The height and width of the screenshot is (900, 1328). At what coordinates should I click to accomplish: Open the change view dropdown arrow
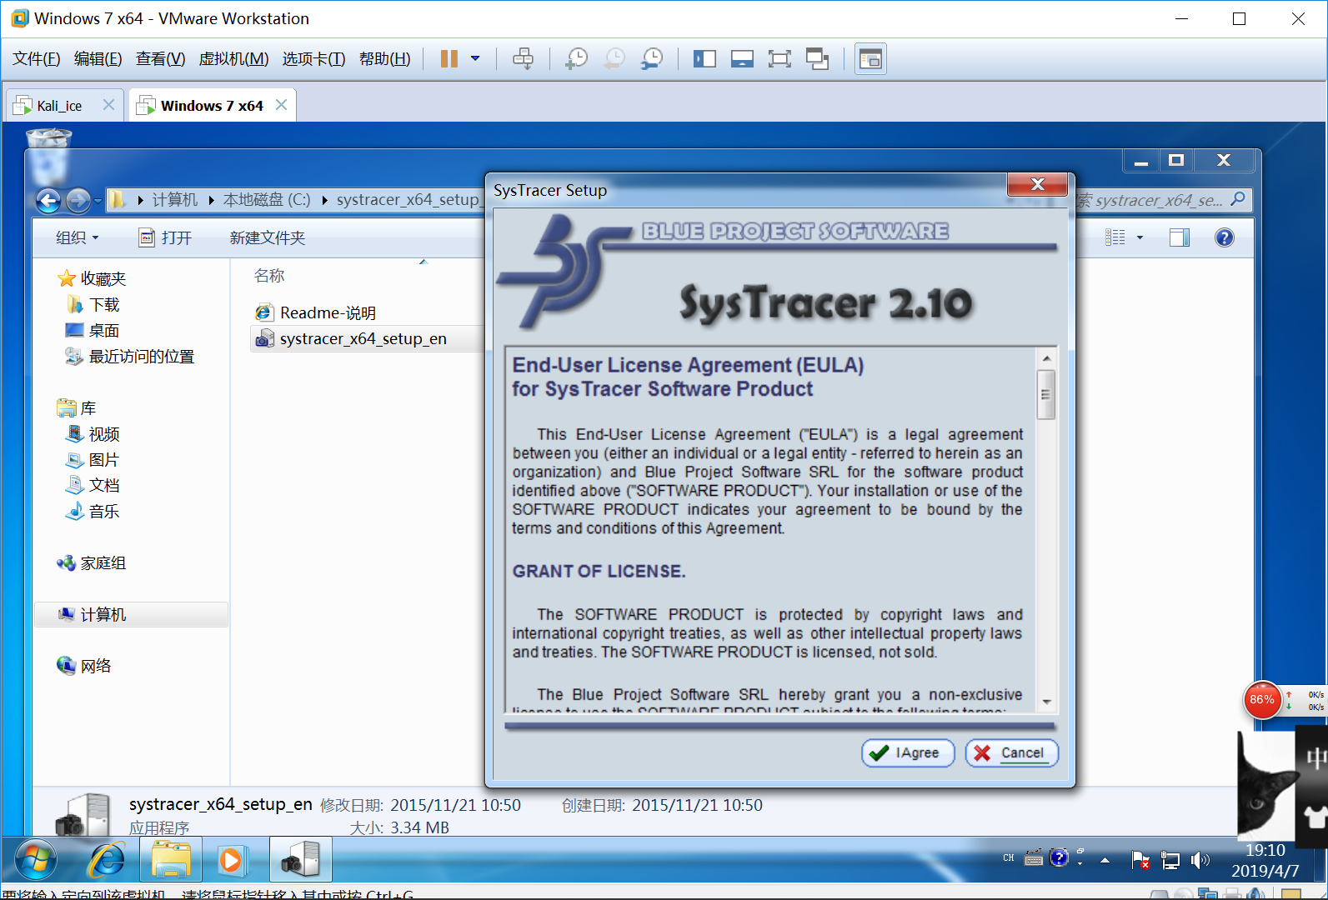click(1140, 238)
